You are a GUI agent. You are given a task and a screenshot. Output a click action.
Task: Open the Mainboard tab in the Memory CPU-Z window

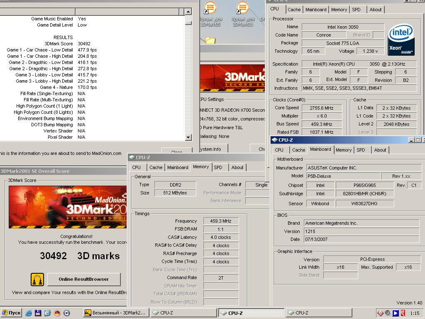[178, 167]
